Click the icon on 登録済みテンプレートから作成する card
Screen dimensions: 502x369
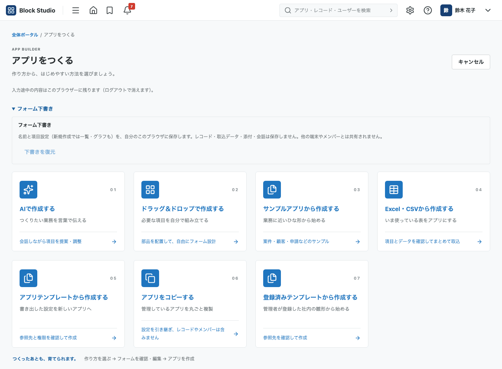[272, 278]
